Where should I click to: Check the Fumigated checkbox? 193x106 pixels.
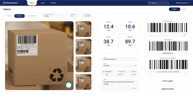pos(116,72)
